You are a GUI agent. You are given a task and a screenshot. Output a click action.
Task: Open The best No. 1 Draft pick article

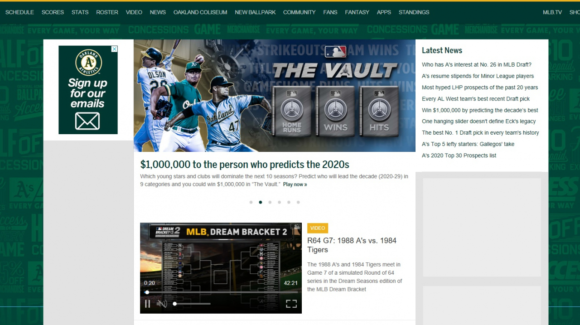pos(480,133)
